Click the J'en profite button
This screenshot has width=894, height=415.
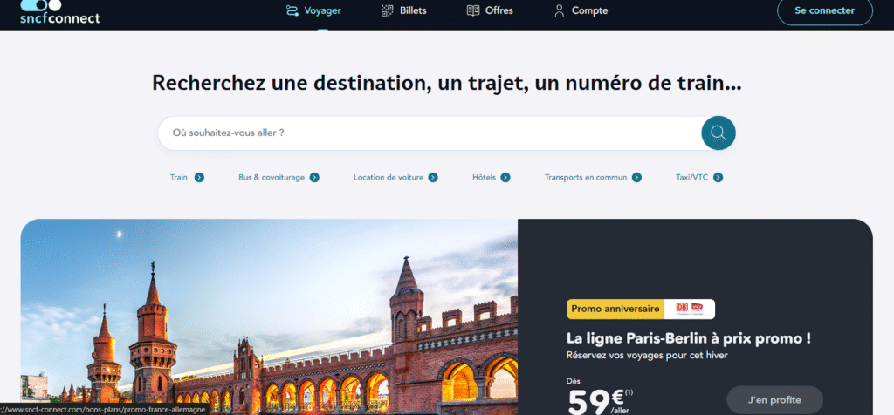774,399
